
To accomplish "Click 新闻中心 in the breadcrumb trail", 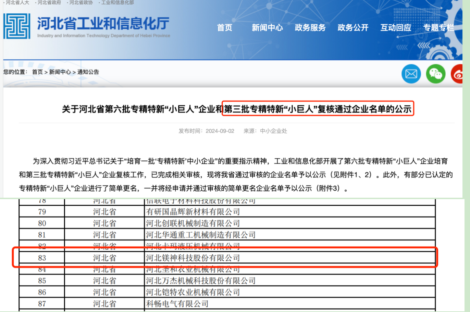I will (60, 72).
